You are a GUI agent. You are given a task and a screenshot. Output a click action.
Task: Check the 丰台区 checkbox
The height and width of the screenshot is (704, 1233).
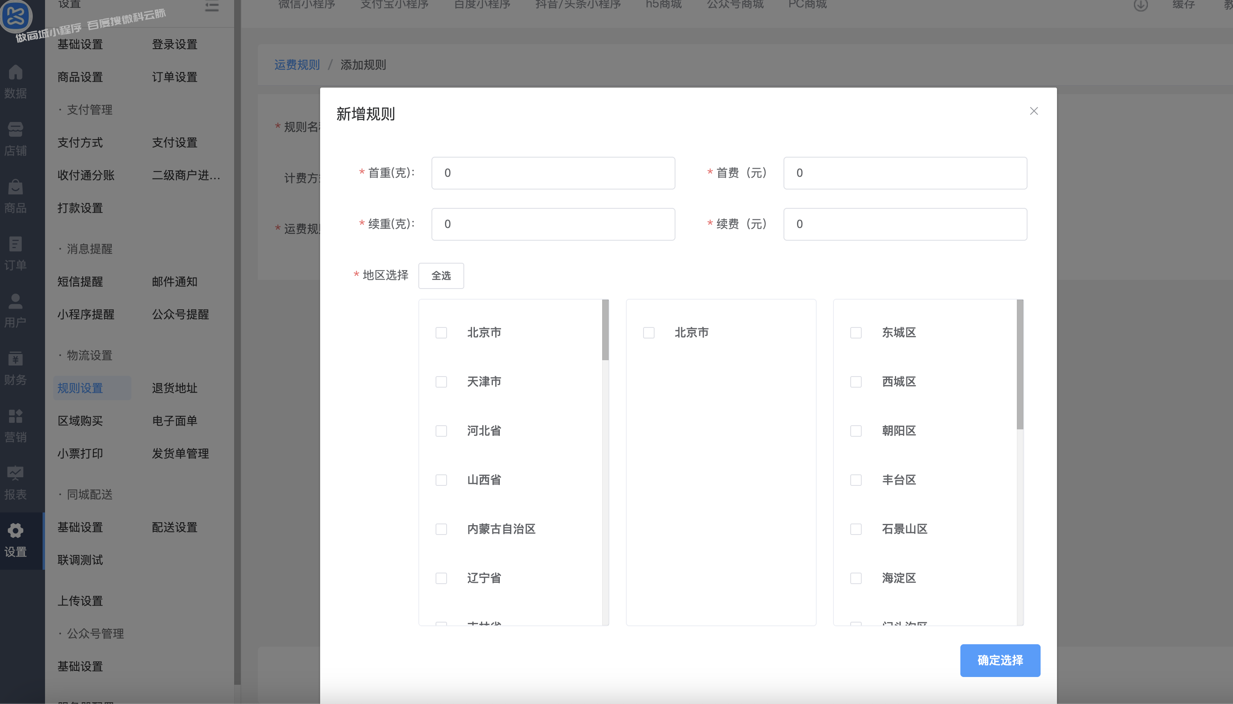[856, 480]
